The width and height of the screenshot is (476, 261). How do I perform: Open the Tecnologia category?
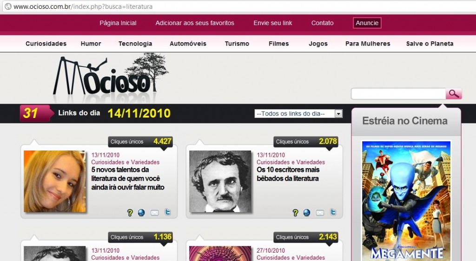pyautogui.click(x=135, y=44)
